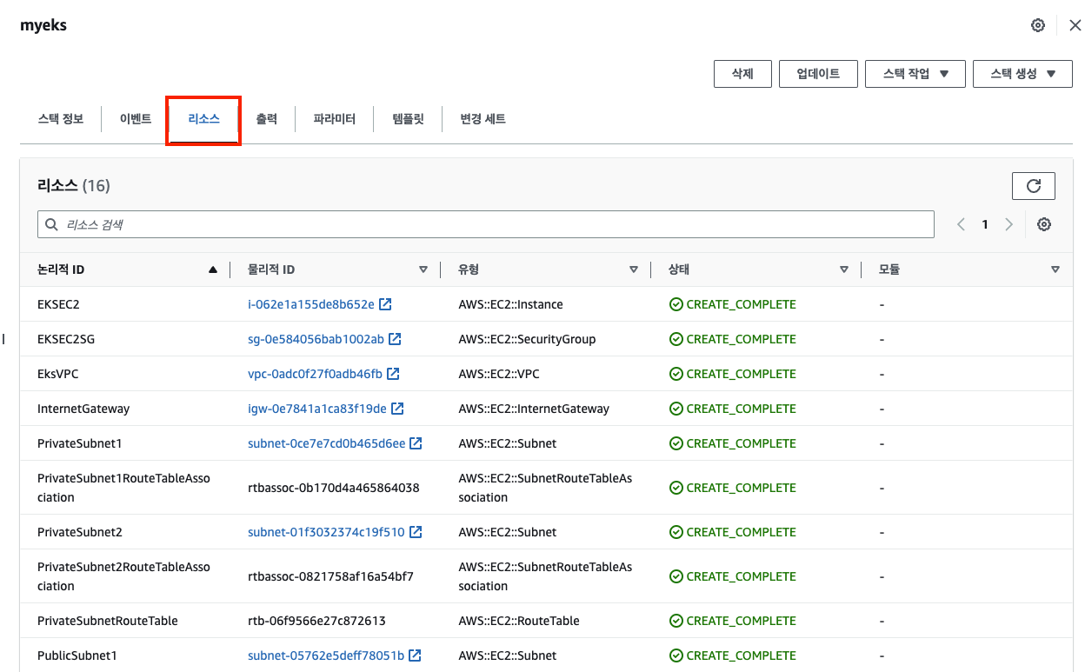Sort by 모듈 column arrow

tap(1055, 269)
